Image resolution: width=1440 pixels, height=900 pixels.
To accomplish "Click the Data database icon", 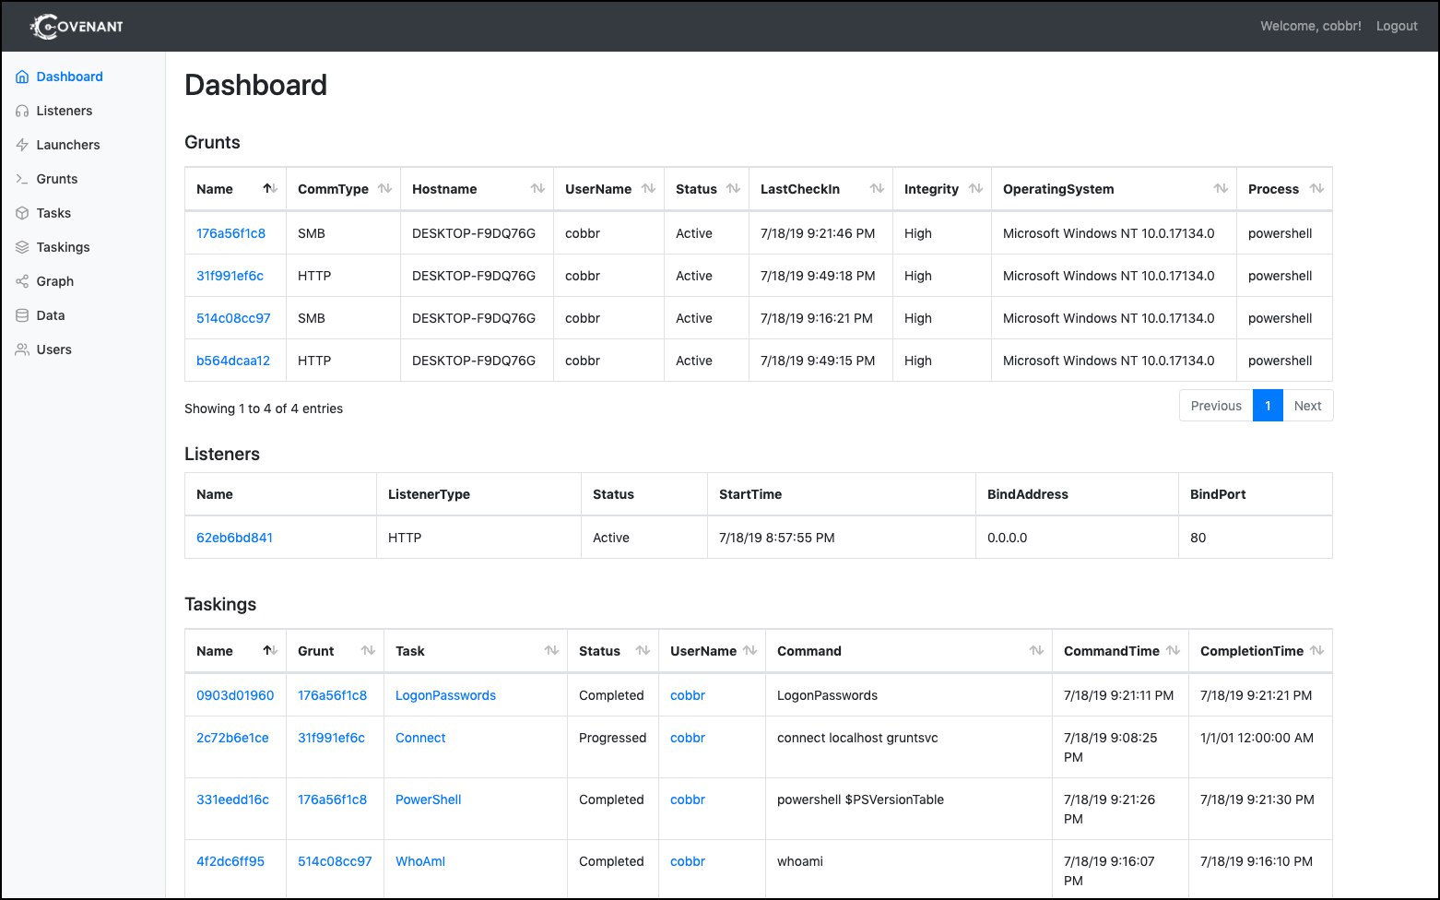I will point(22,315).
